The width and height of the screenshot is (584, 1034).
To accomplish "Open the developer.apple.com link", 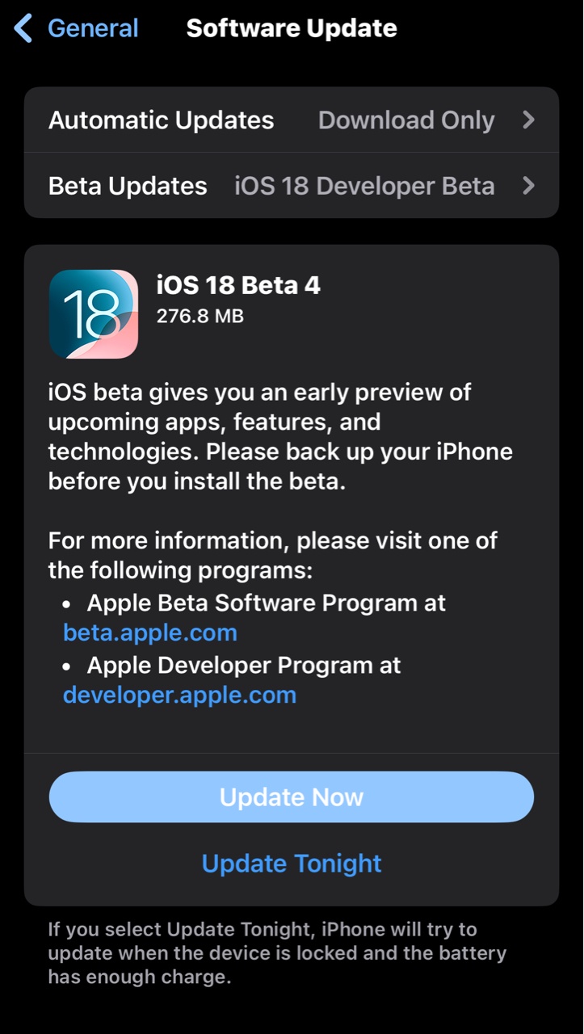I will 179,695.
